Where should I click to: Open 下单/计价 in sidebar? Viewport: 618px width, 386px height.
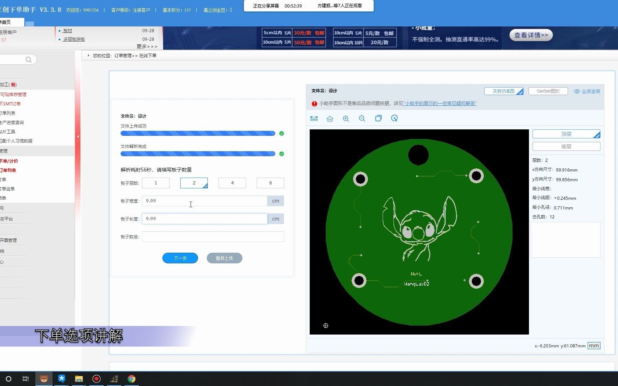coord(9,161)
